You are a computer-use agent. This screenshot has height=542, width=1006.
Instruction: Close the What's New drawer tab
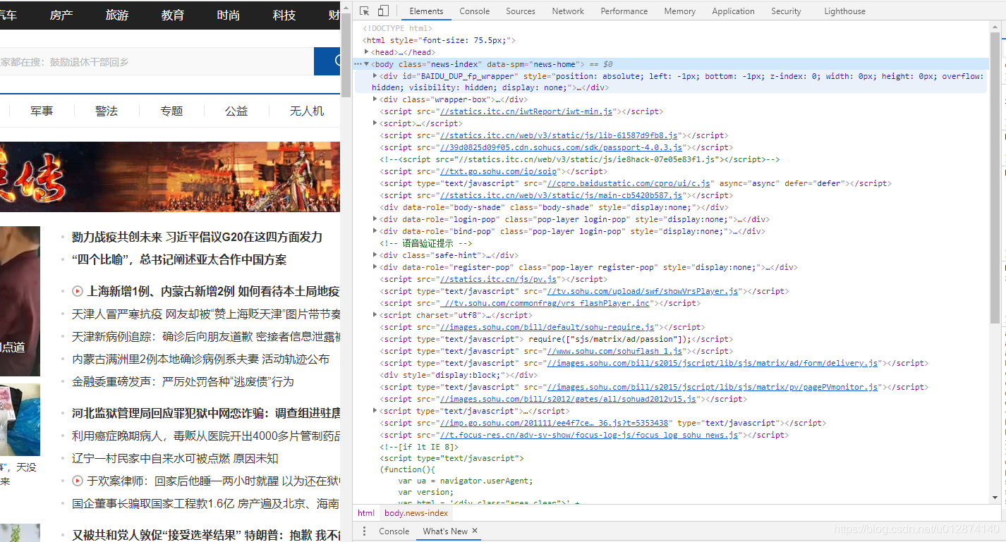(475, 531)
